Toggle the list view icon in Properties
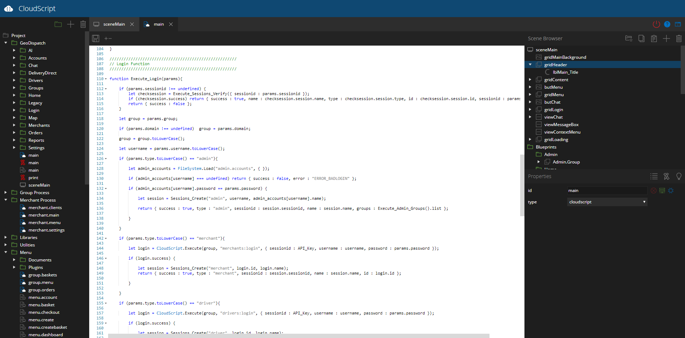The height and width of the screenshot is (338, 685). (654, 176)
